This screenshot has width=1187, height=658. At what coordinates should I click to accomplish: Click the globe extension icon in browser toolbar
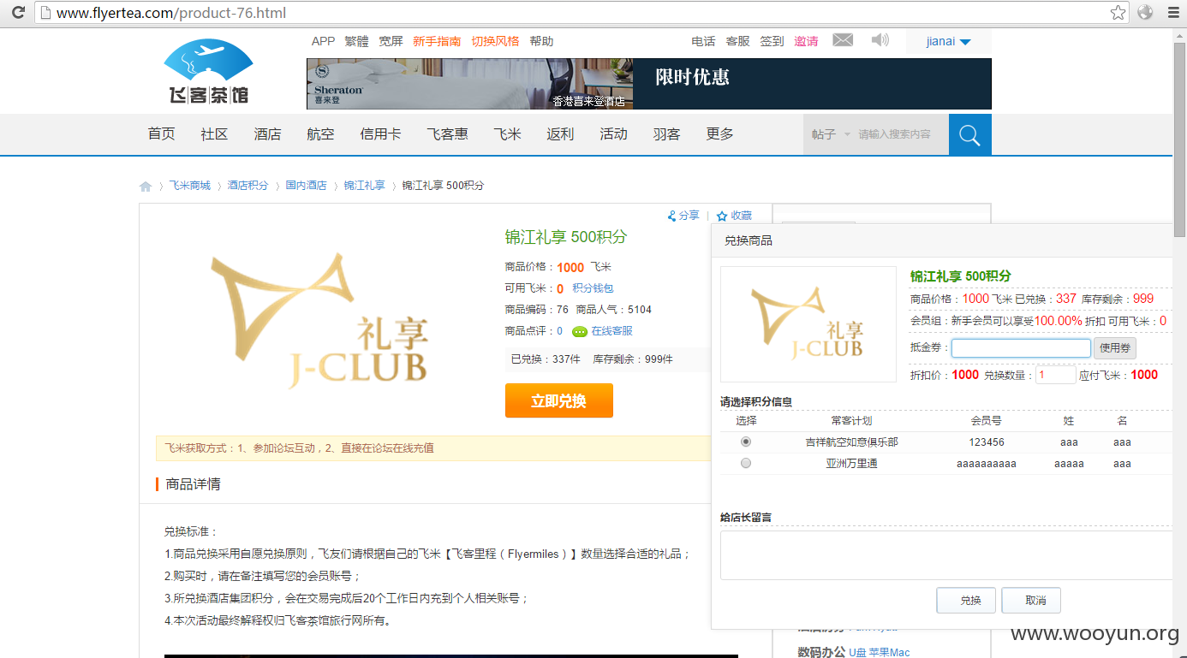click(1145, 13)
